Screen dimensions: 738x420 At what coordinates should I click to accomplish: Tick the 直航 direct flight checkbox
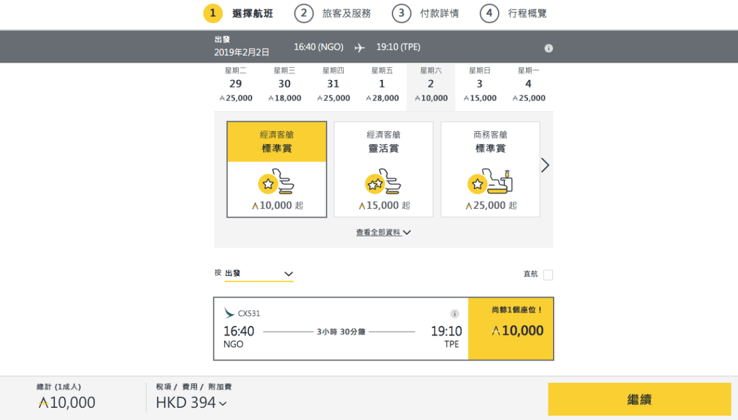pyautogui.click(x=548, y=275)
